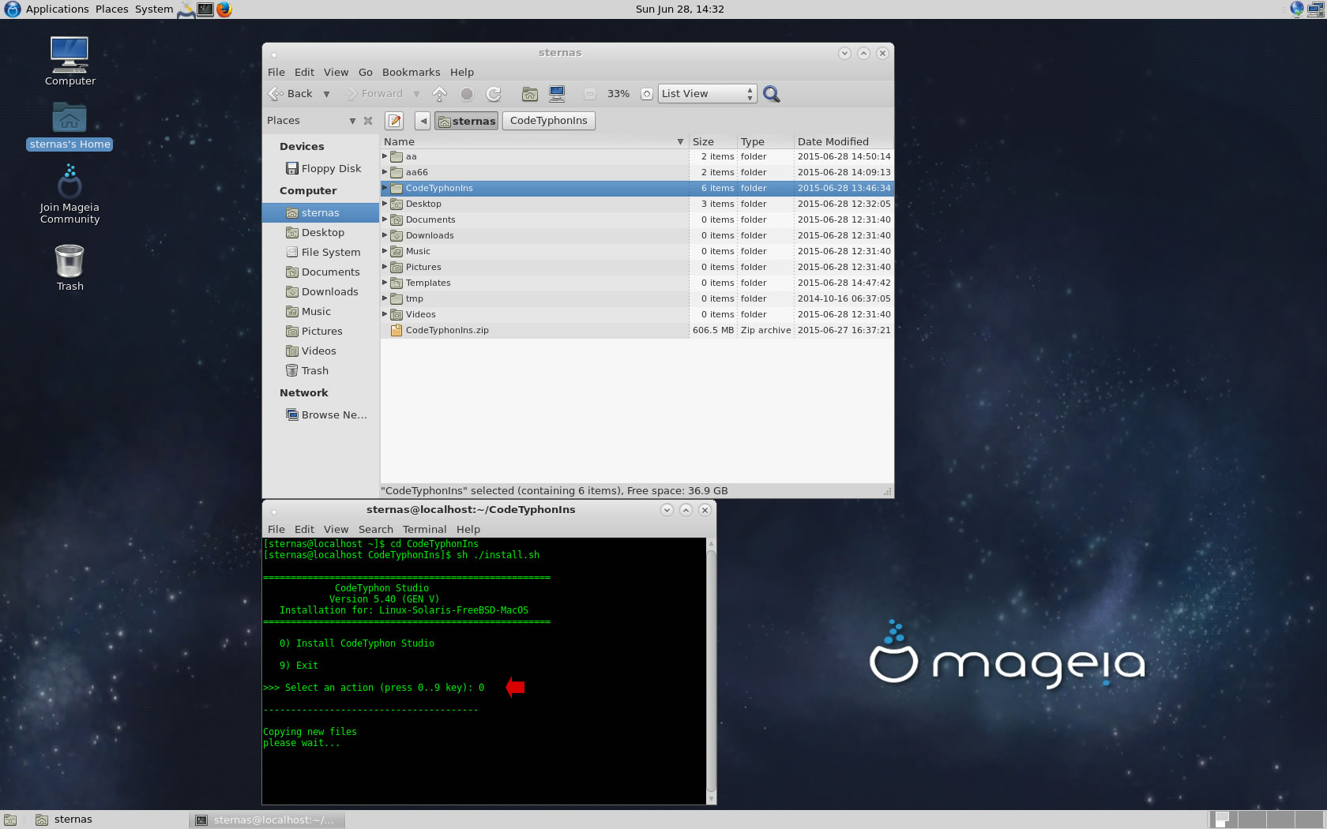
Task: Expand the Documents folder in the list
Action: click(x=385, y=219)
